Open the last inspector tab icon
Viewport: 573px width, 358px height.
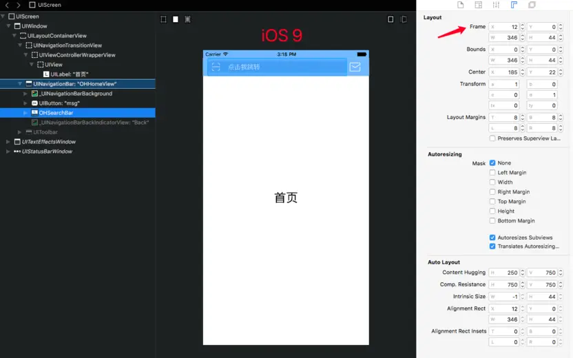click(x=532, y=5)
